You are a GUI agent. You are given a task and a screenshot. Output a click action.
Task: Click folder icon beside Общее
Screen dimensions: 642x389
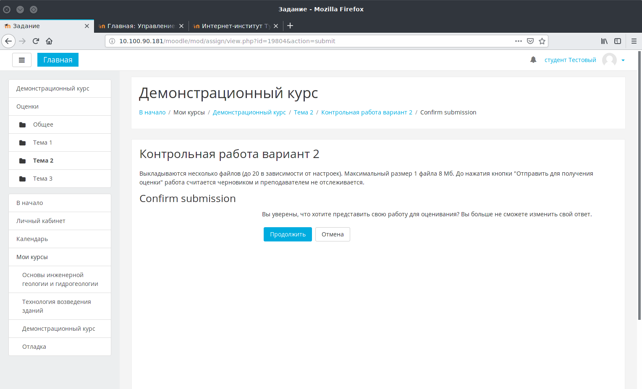click(x=23, y=124)
